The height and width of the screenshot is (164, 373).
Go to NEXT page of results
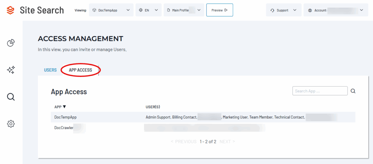[x=227, y=142]
